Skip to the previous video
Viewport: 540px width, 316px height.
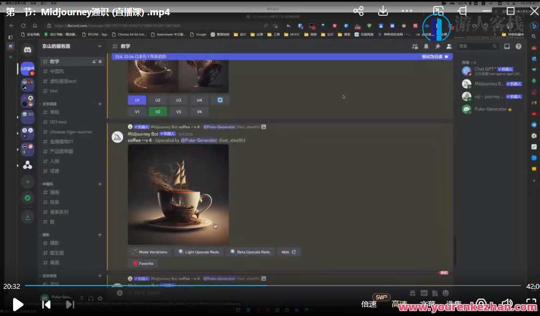click(x=46, y=305)
